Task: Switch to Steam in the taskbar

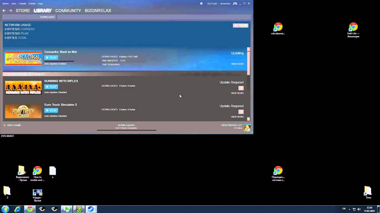Action: tap(91, 209)
